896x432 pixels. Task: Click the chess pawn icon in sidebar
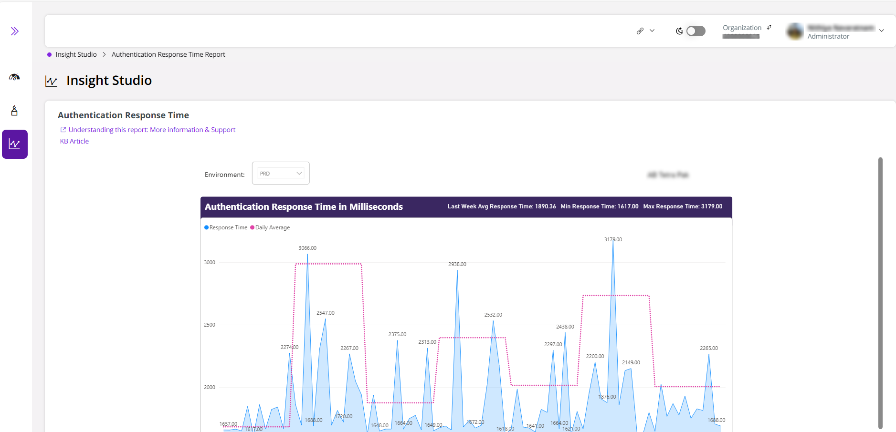click(14, 111)
